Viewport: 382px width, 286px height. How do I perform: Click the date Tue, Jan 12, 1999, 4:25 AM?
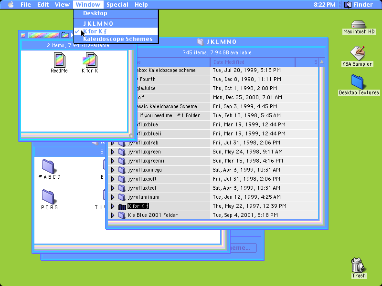(246, 197)
